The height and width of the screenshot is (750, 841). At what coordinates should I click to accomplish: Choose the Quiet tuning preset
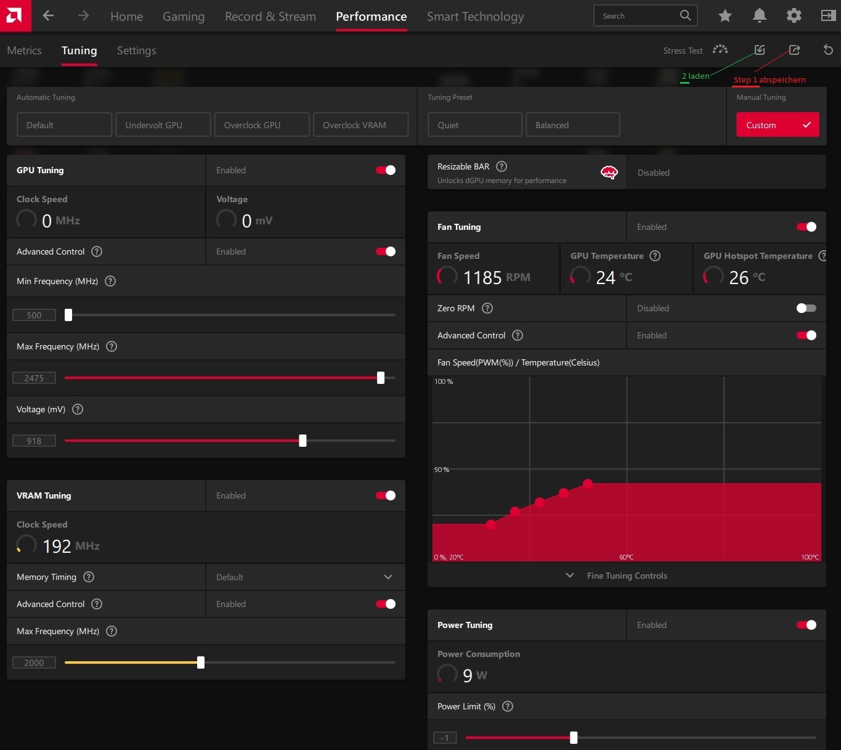(x=475, y=124)
